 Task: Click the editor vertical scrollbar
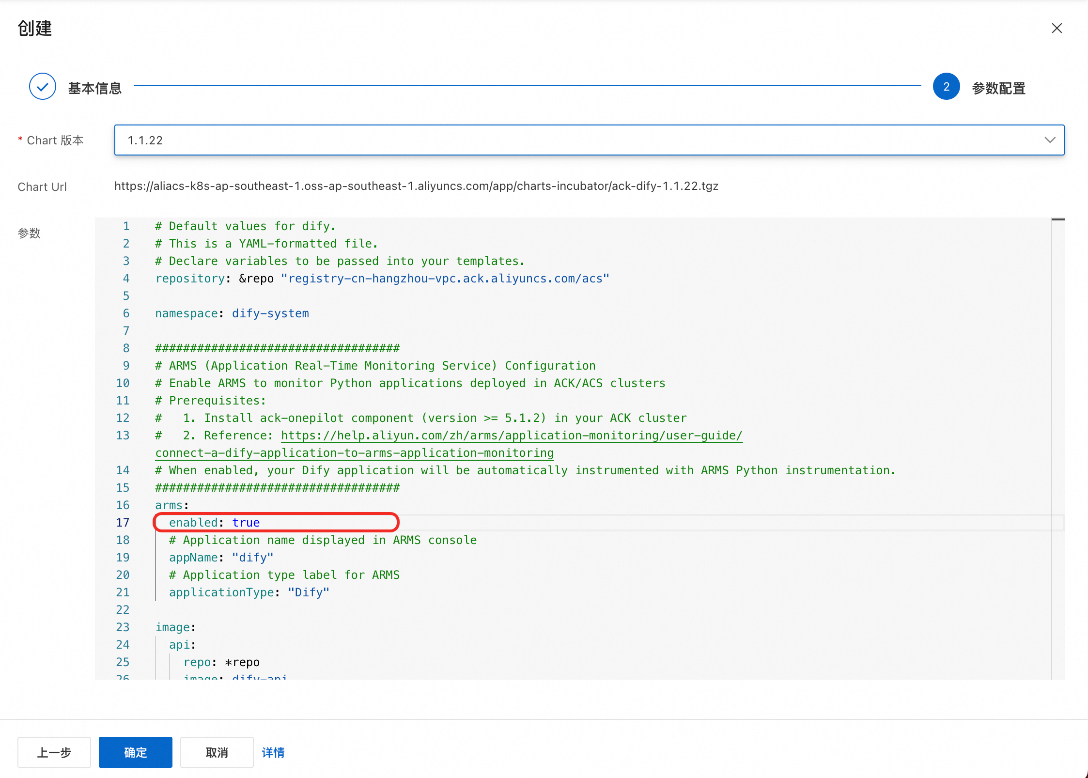click(1057, 448)
